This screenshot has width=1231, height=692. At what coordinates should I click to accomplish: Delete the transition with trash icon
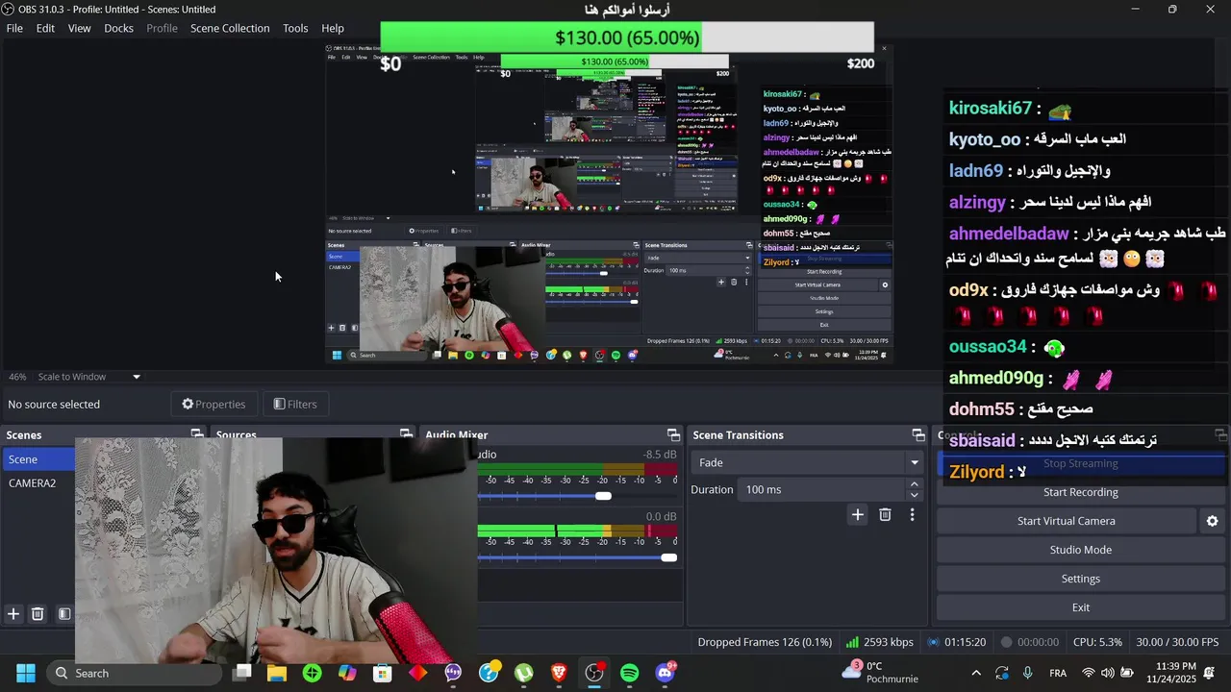(x=885, y=514)
